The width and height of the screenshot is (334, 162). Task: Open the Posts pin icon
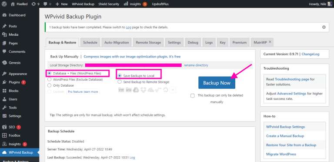pos(4,26)
